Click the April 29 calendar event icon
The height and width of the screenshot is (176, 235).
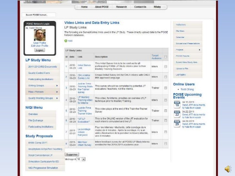177,123
